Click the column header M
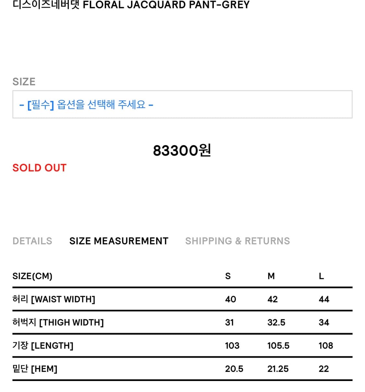The image size is (365, 392). [271, 276]
